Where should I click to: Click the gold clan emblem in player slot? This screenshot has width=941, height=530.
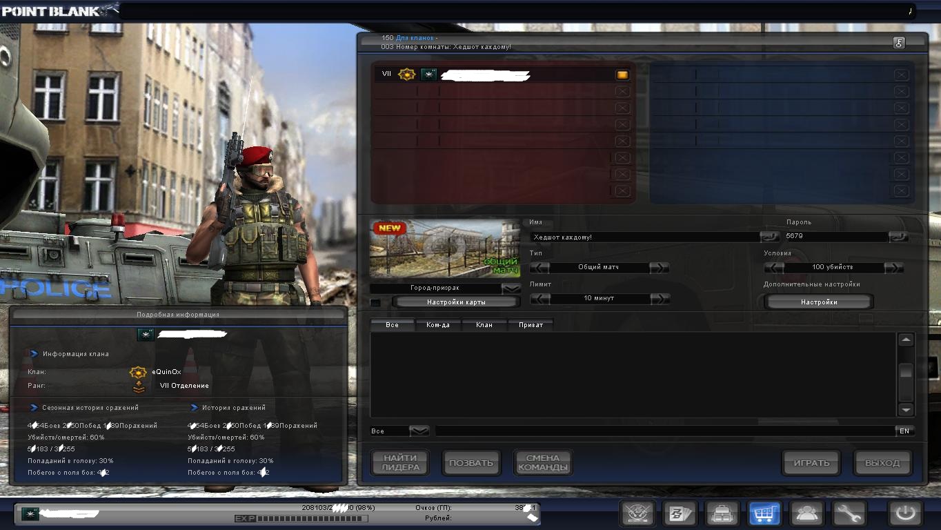[407, 74]
